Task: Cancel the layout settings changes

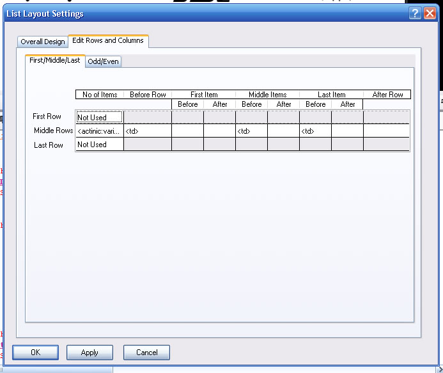Action: [146, 353]
